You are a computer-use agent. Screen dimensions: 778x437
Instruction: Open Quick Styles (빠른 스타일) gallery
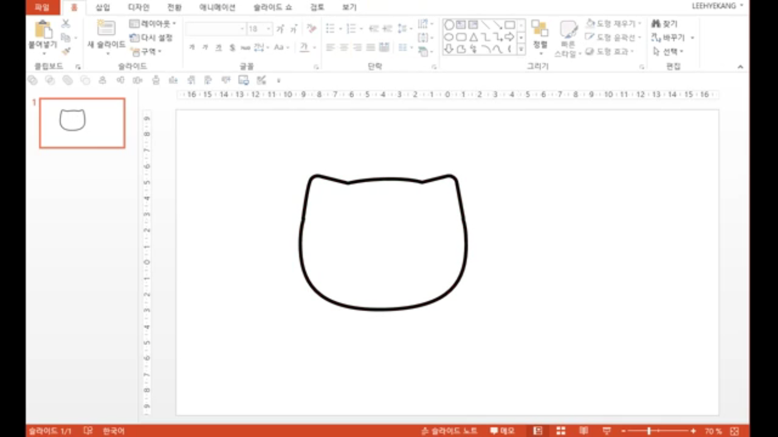click(568, 39)
